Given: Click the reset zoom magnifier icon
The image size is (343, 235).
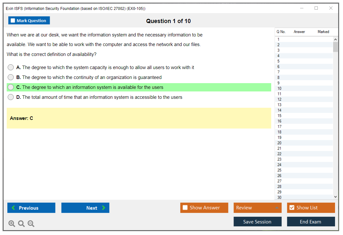Looking at the screenshot, I should pos(21,224).
